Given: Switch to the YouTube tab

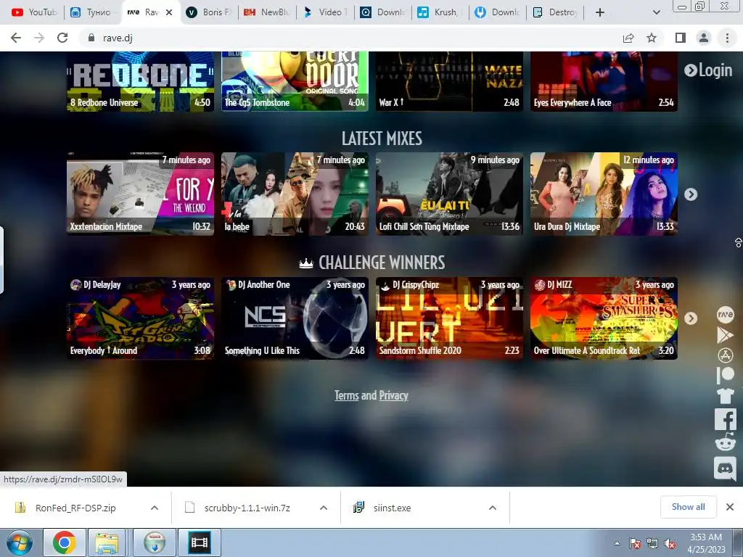Looking at the screenshot, I should coord(33,12).
